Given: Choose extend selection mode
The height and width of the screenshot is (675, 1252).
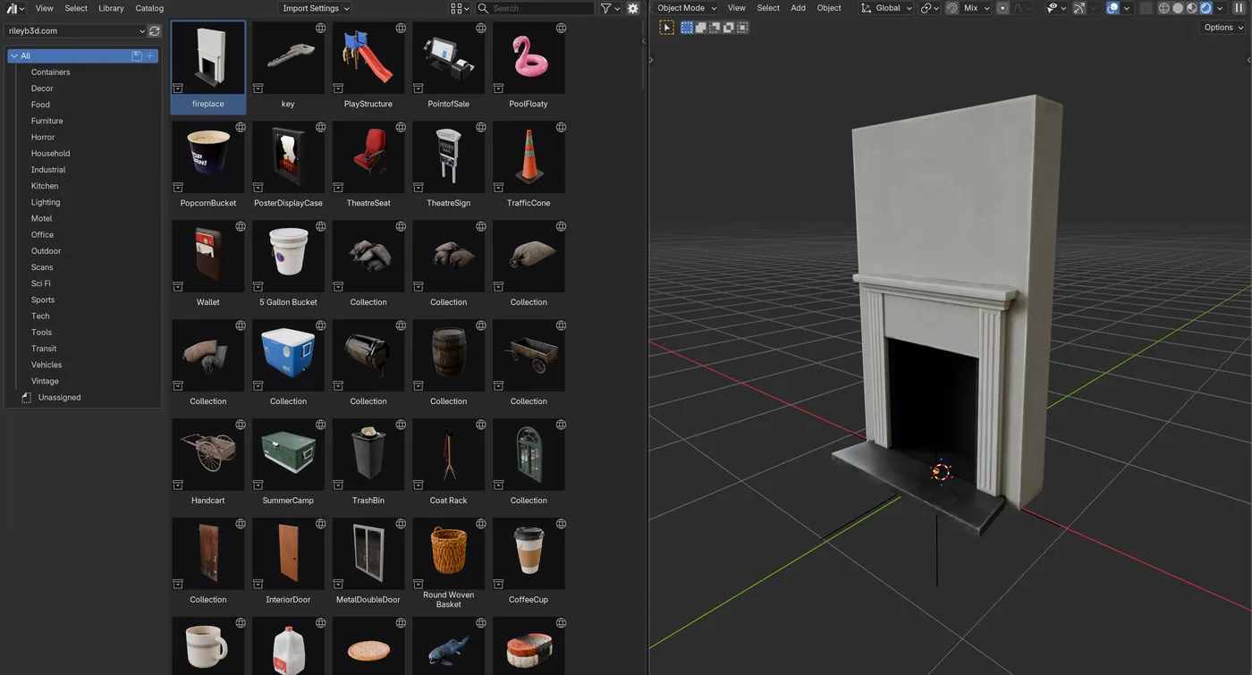Looking at the screenshot, I should click(x=701, y=28).
